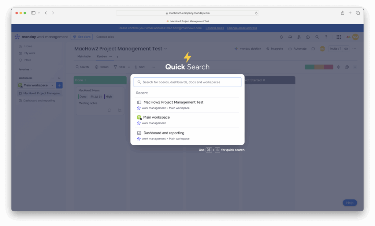This screenshot has height=226, width=375.
Task: Click the orange segment of status bar
Action: 319,67
